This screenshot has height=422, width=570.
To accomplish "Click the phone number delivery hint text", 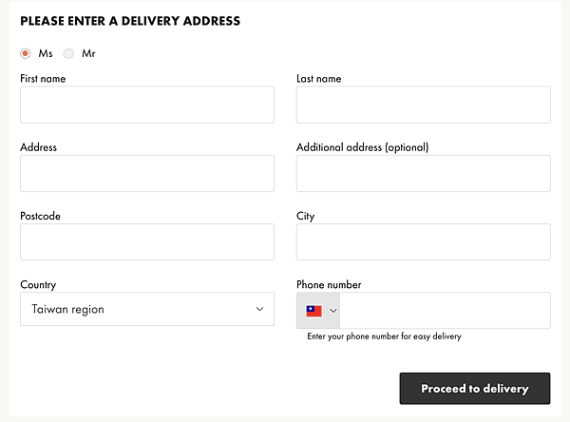I will tap(384, 336).
